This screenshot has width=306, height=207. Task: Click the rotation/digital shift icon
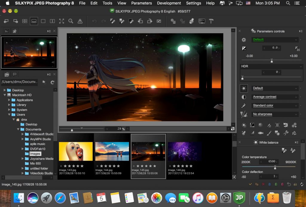point(286,125)
